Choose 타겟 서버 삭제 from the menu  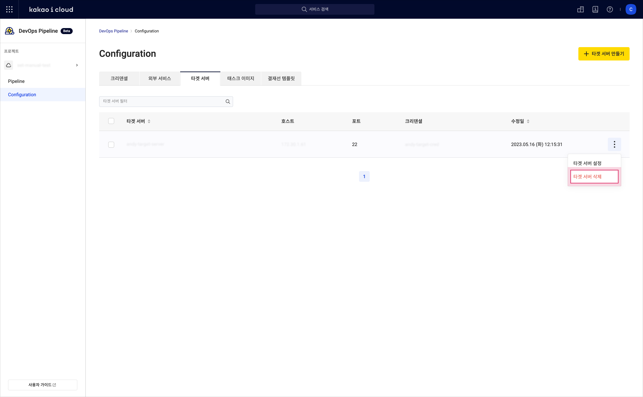point(594,176)
